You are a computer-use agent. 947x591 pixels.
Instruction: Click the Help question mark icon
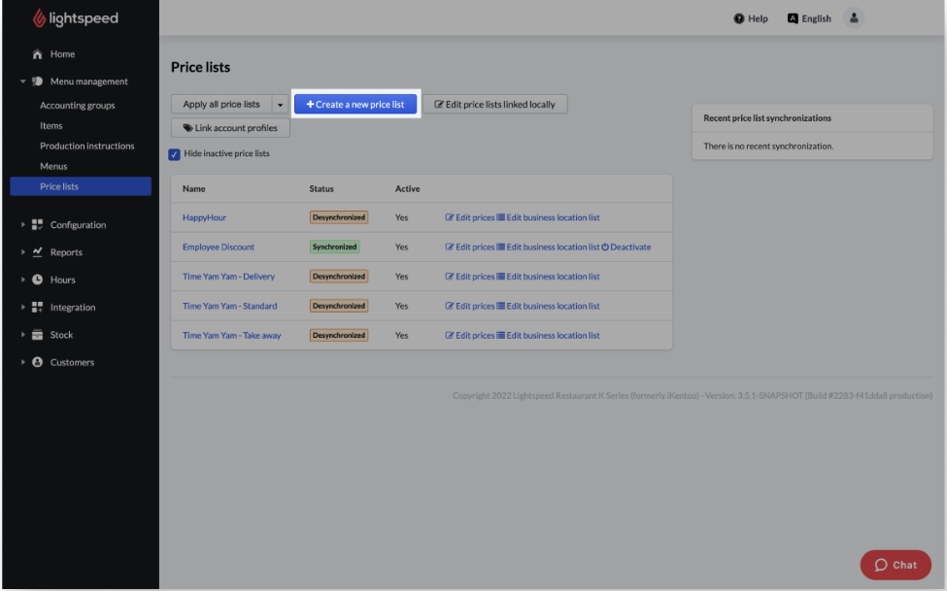tap(739, 18)
